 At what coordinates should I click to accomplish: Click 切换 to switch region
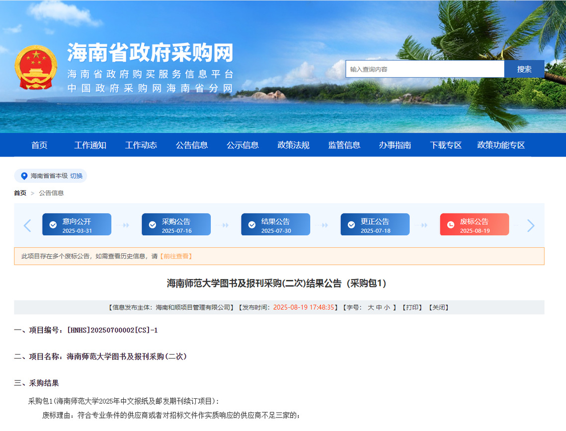76,176
